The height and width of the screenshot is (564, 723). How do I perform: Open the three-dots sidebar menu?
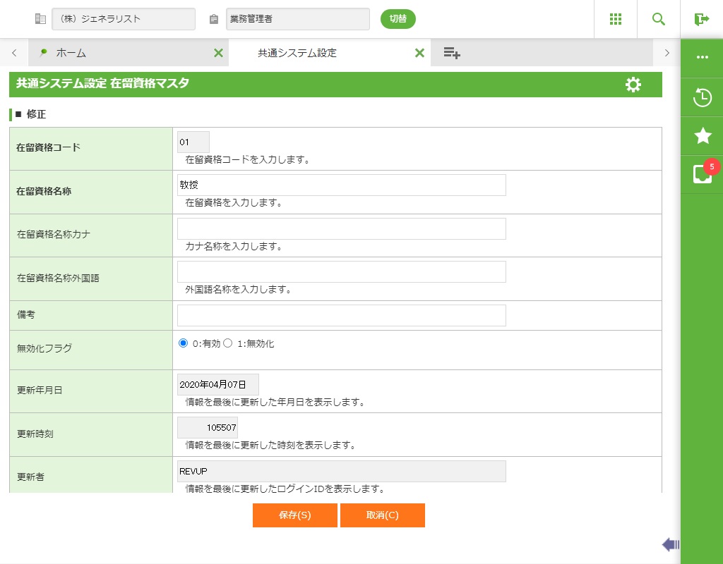702,57
